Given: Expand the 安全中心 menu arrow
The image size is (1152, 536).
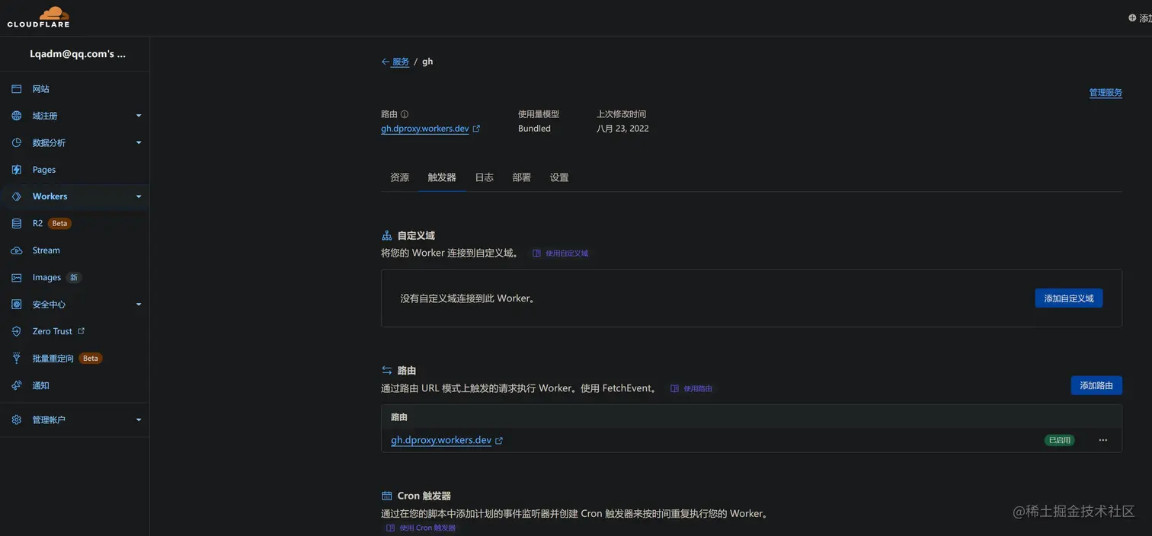Looking at the screenshot, I should [139, 305].
